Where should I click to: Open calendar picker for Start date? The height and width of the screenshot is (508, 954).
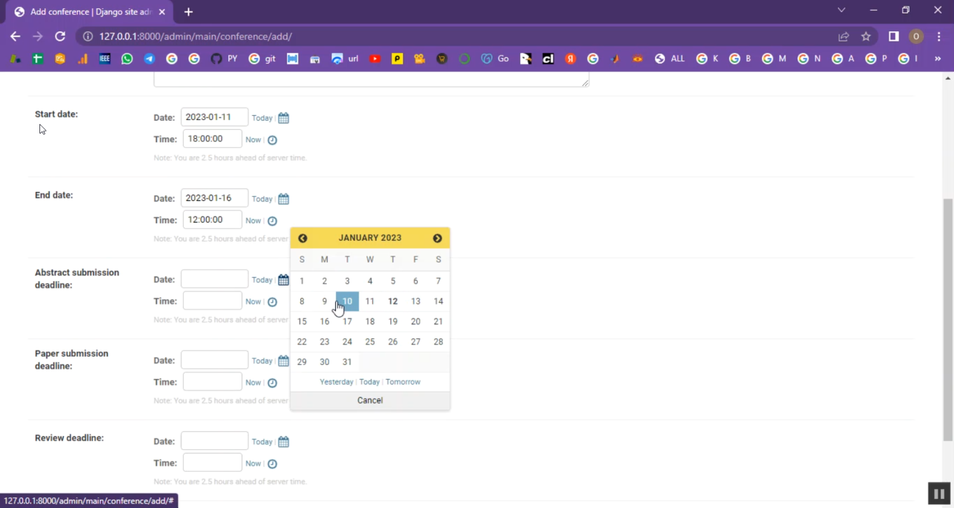tap(284, 118)
